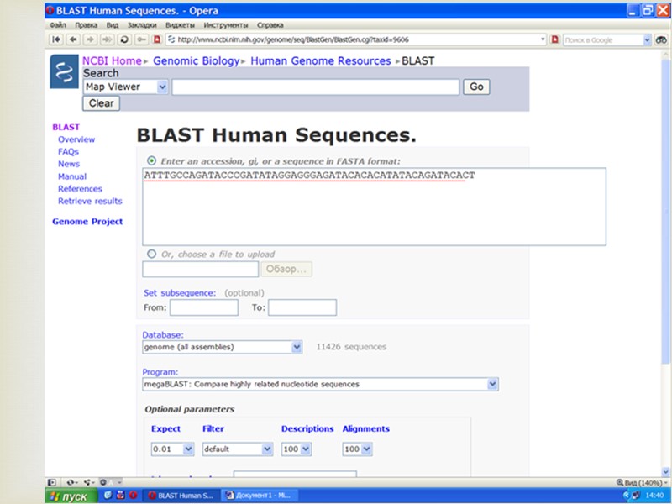
Task: Click into the FASTA sequence text area
Action: 374,207
